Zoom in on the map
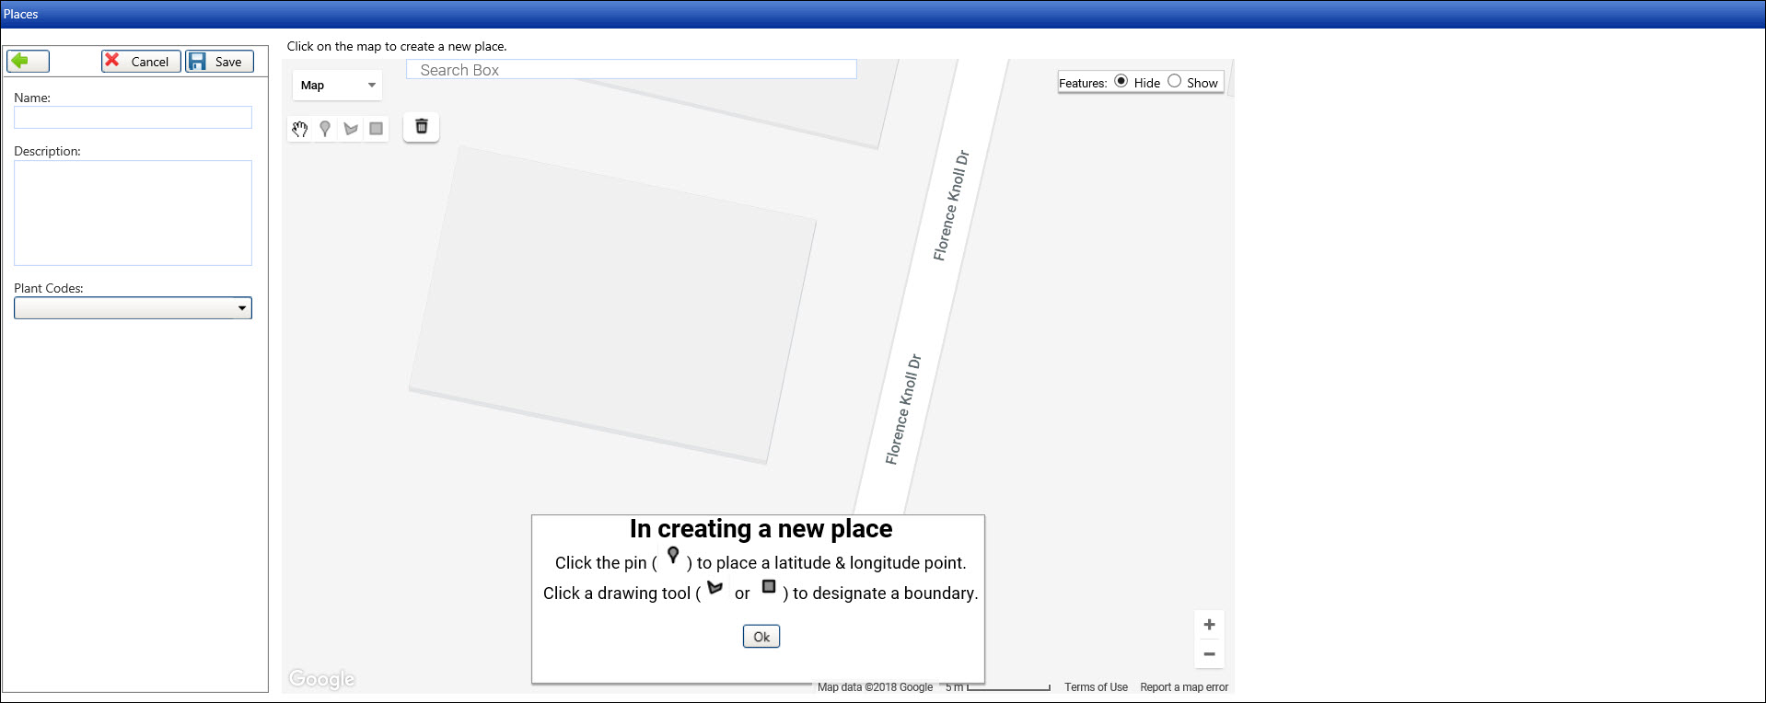The height and width of the screenshot is (703, 1766). (x=1209, y=625)
